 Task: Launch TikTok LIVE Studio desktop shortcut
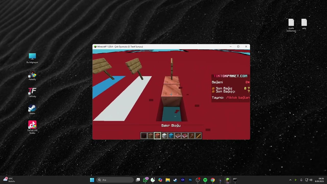32,128
